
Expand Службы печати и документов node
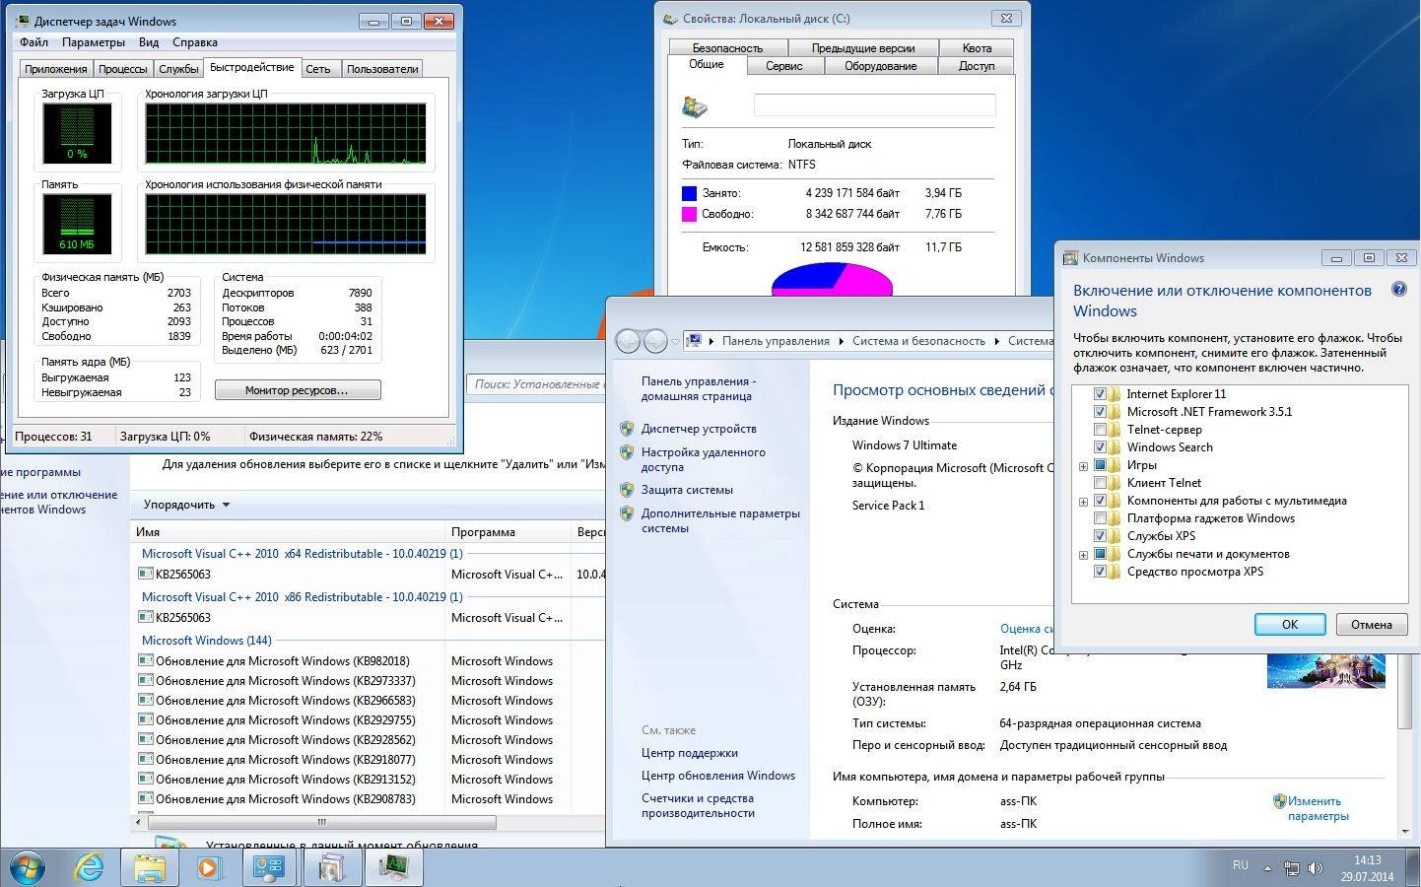(x=1084, y=555)
